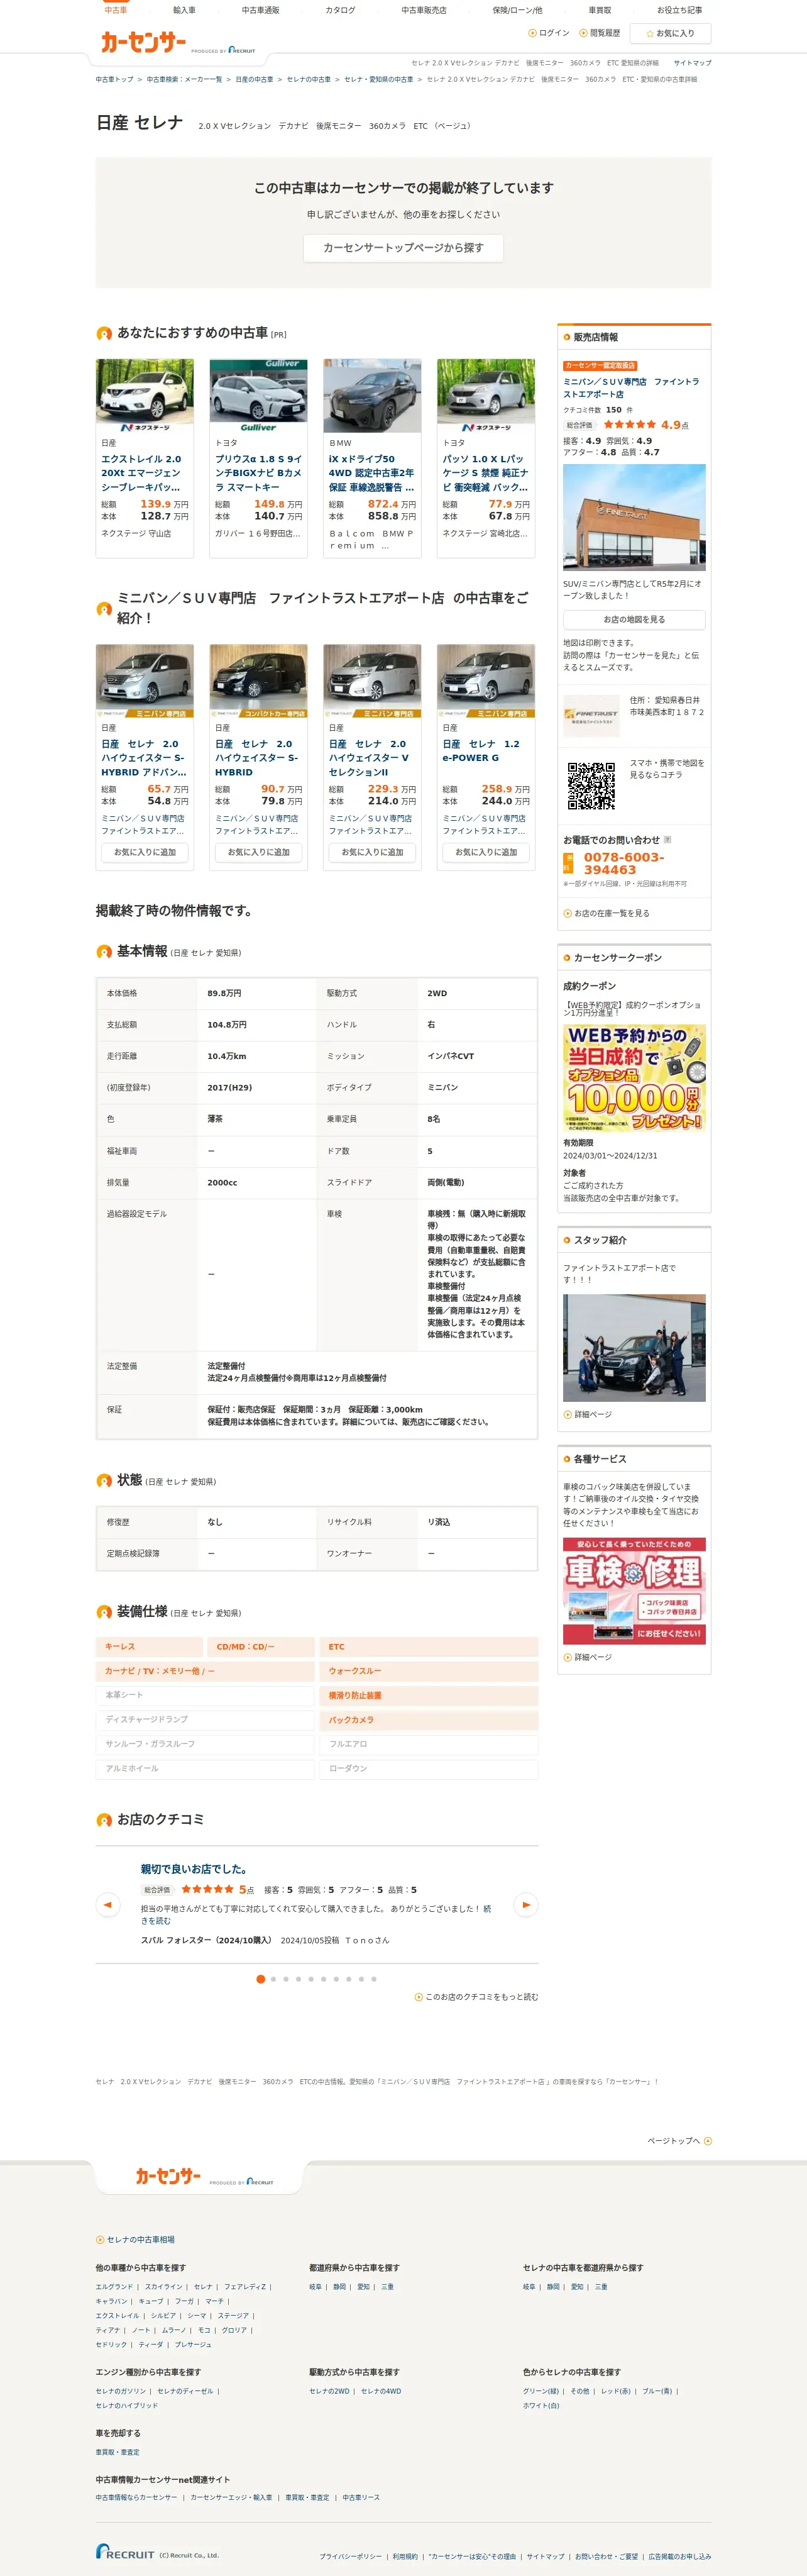
Task: Open the セレナの中古車相場 footer link
Action: click(141, 2239)
